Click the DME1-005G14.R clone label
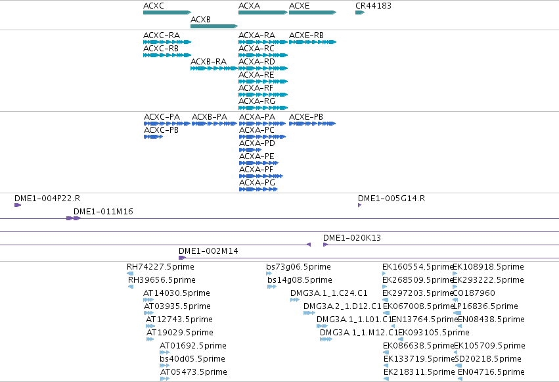Image resolution: width=559 pixels, height=382 pixels. [391, 199]
